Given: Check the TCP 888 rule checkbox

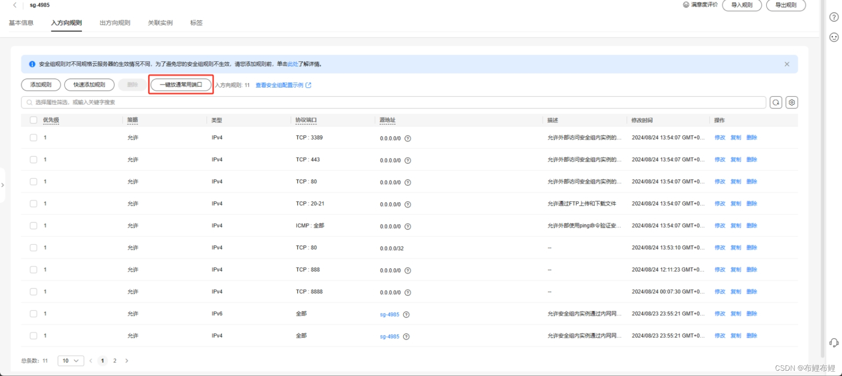Looking at the screenshot, I should 33,269.
